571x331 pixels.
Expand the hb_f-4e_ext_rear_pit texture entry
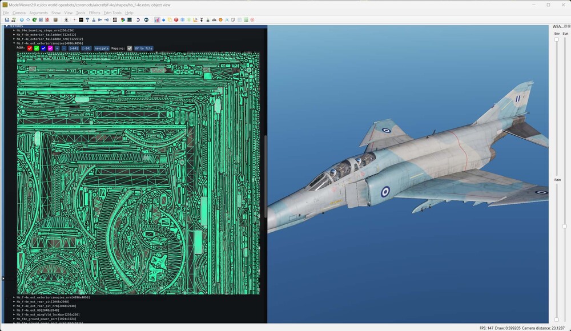(14, 301)
